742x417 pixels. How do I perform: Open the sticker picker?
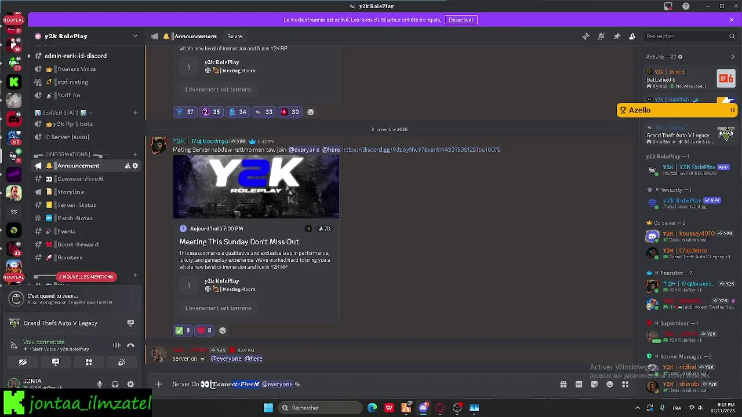click(x=594, y=384)
